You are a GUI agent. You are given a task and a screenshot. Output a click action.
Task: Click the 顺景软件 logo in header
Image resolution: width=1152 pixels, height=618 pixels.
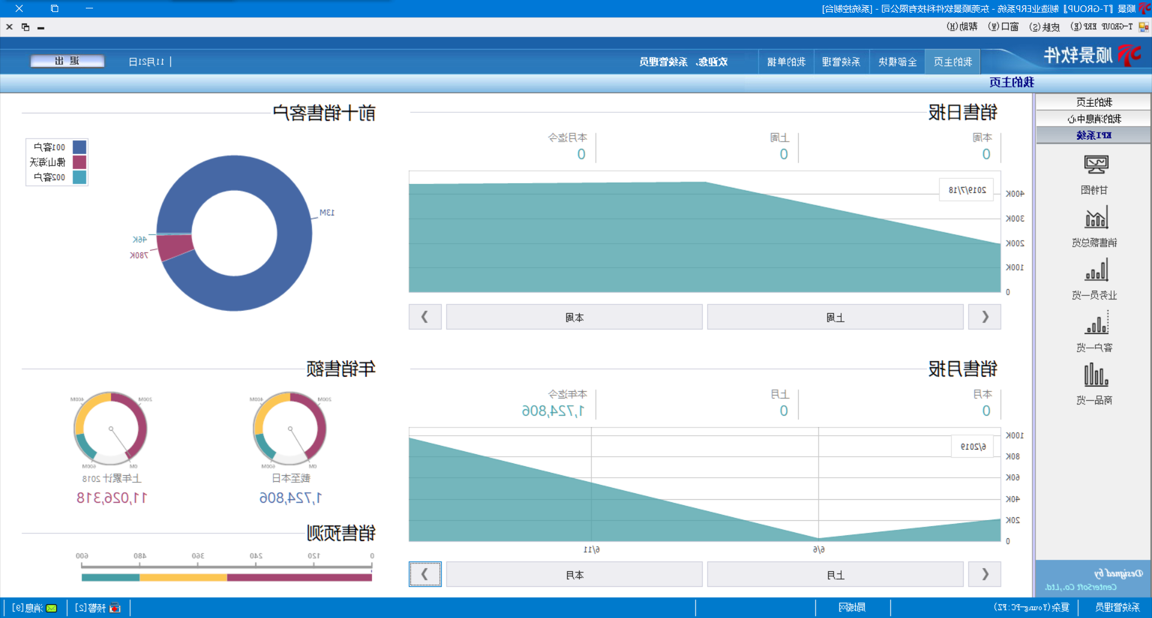click(1092, 56)
